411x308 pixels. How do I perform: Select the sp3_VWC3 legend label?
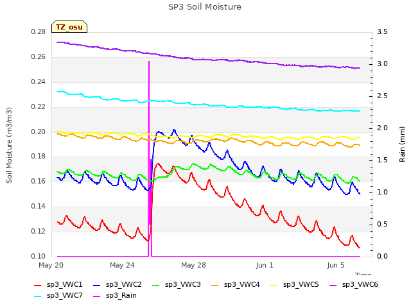(182, 285)
